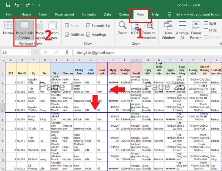Image resolution: width=222 pixels, height=171 pixels.
Task: Select the STT header cell
Action: 11,69
